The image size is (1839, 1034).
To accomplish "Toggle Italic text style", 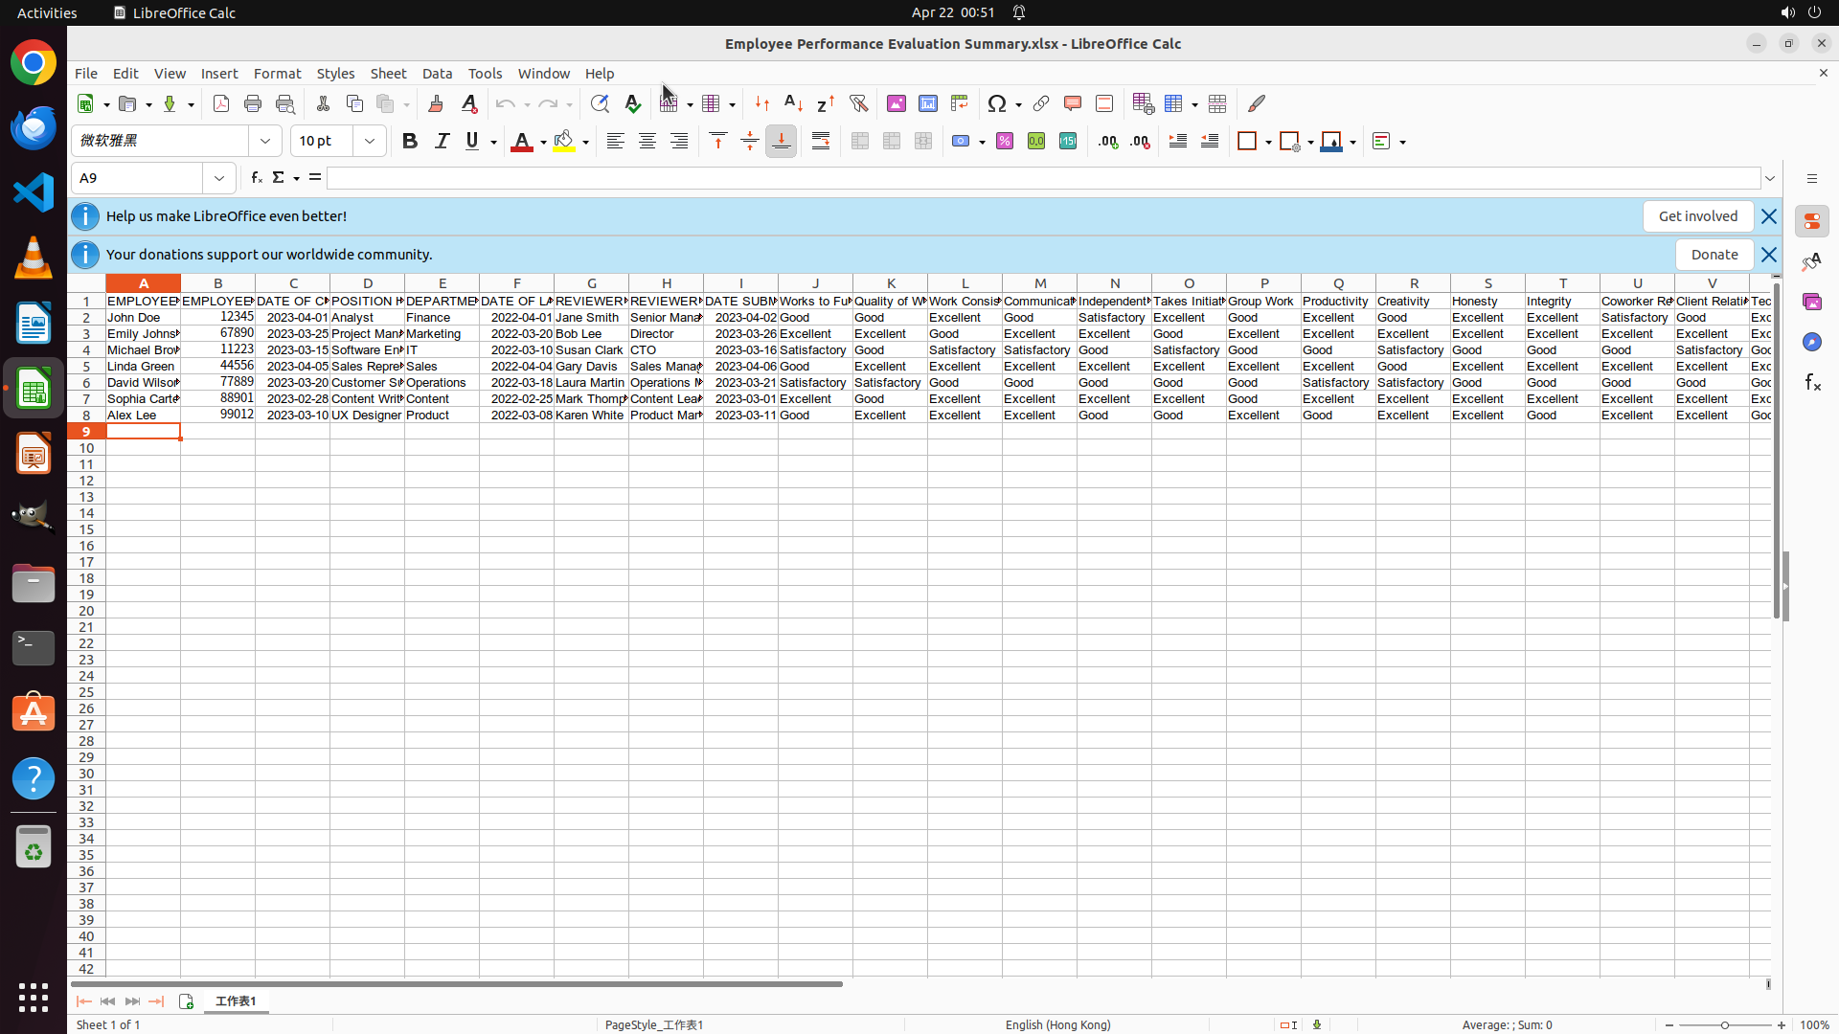I will click(x=442, y=142).
